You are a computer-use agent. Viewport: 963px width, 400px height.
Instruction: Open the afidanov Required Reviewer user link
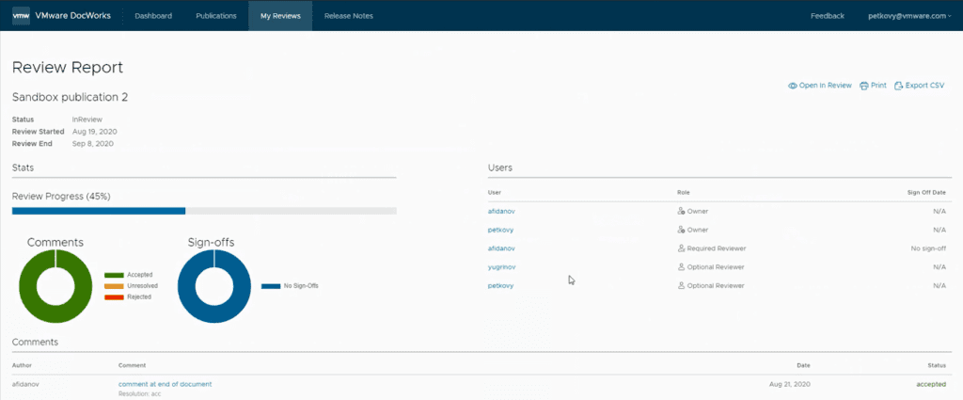pyautogui.click(x=501, y=248)
